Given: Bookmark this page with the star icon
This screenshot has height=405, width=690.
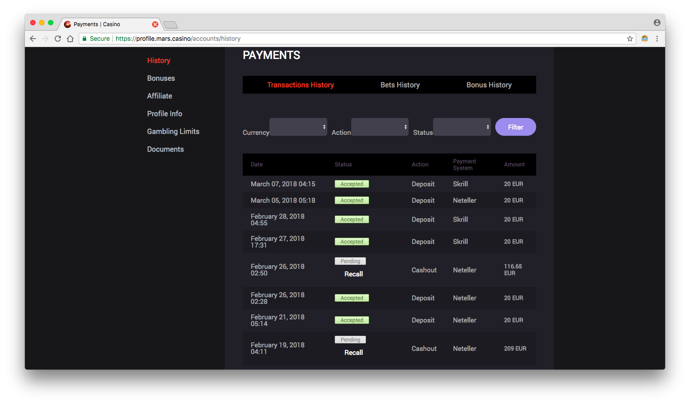Looking at the screenshot, I should (x=630, y=39).
